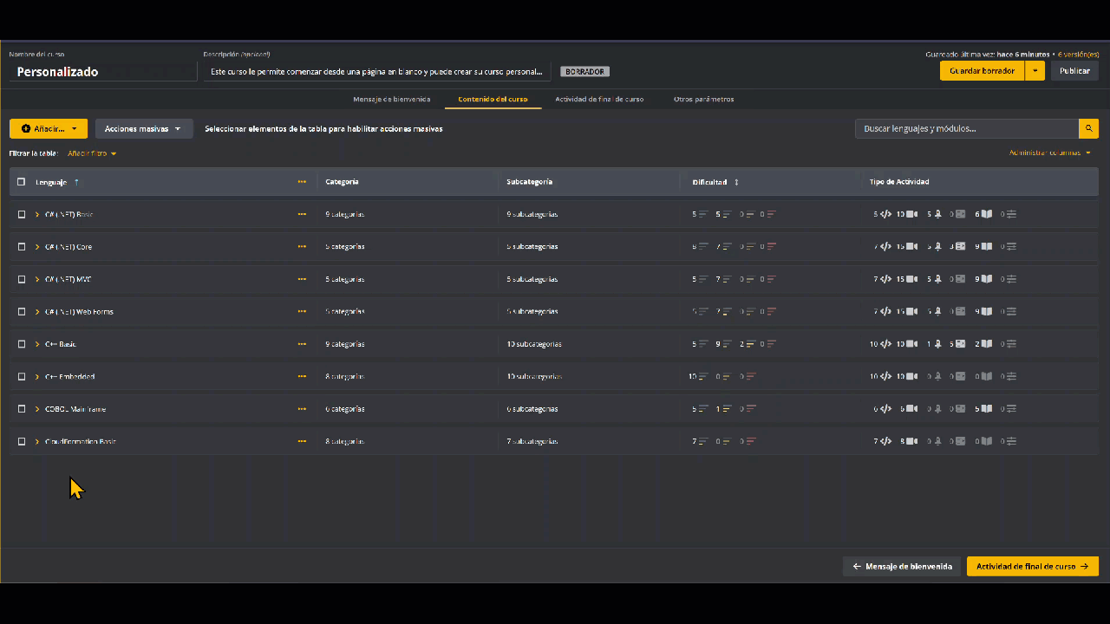Open three-dot options for CloudFormation Basic row
The image size is (1110, 624).
click(x=302, y=441)
